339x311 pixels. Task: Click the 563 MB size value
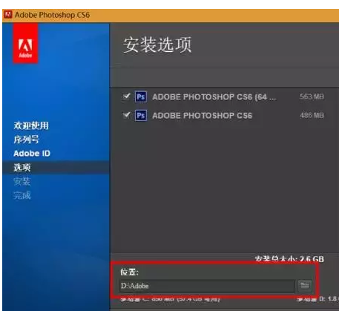coord(312,96)
